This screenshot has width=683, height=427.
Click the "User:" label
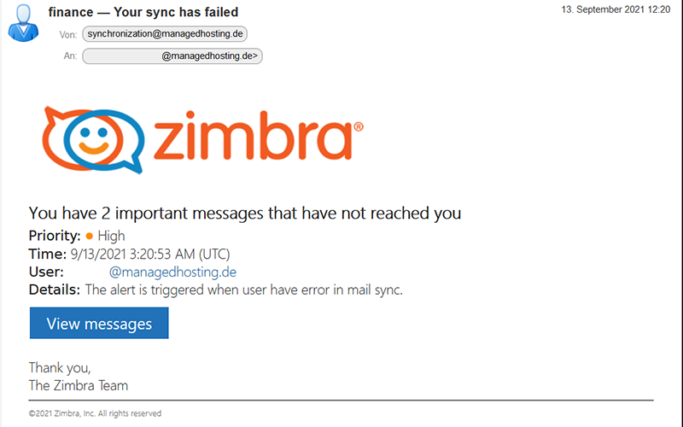(x=46, y=272)
